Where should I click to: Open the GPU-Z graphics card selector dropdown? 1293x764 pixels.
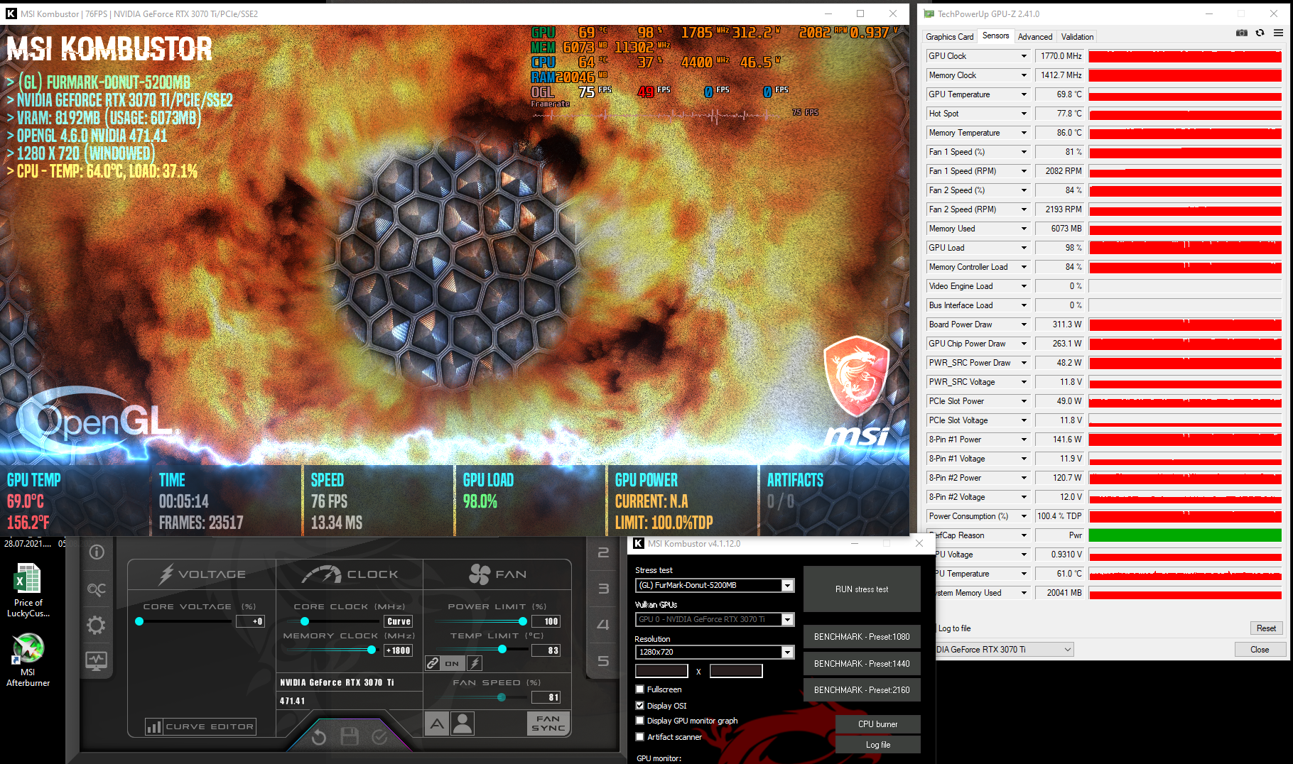[x=1005, y=650]
